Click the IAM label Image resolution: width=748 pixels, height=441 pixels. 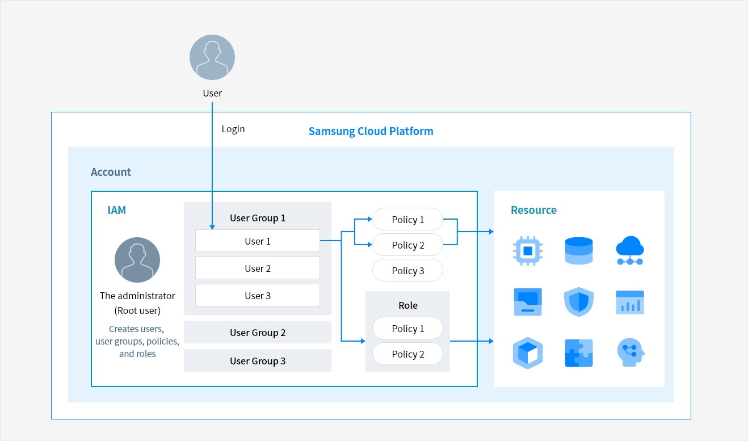pyautogui.click(x=117, y=210)
